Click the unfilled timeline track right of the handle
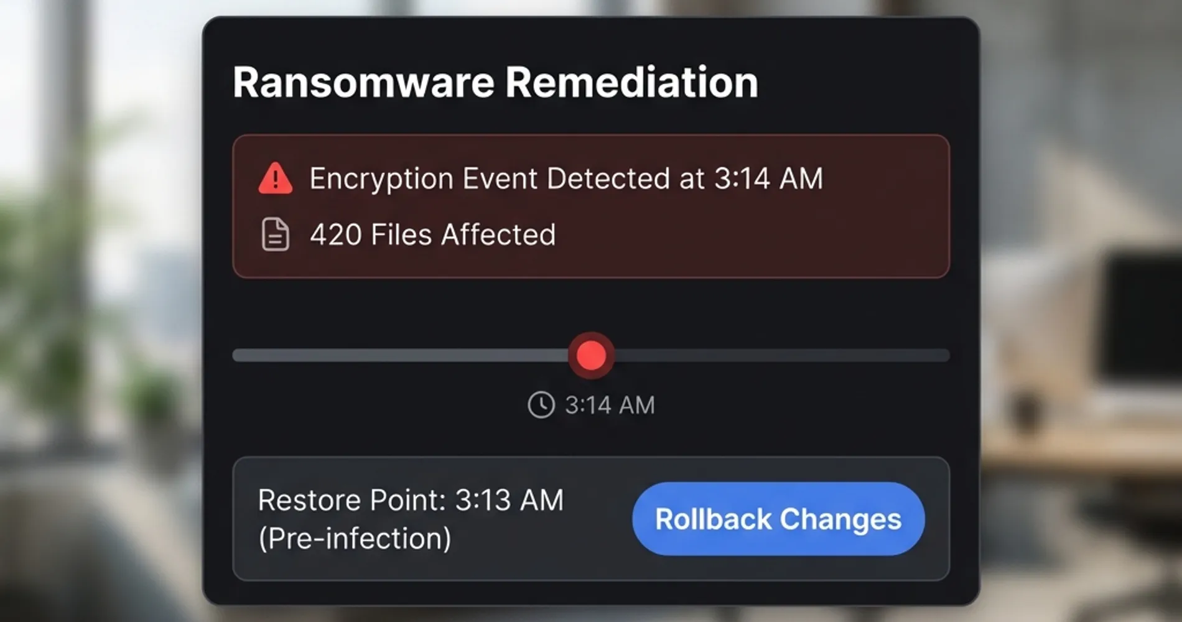 [x=778, y=355]
